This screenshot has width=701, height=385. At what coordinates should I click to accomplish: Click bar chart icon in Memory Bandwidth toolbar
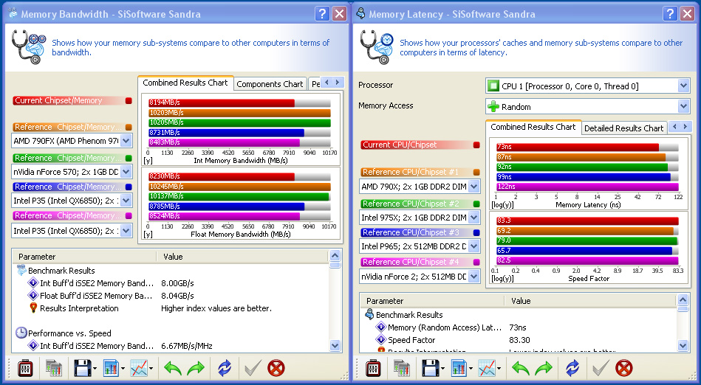click(111, 368)
